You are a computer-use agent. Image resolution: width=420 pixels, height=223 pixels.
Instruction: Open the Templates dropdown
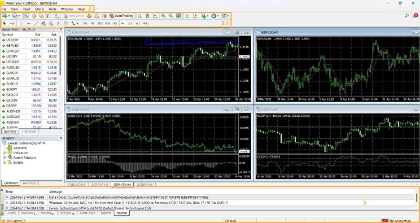tap(225, 16)
